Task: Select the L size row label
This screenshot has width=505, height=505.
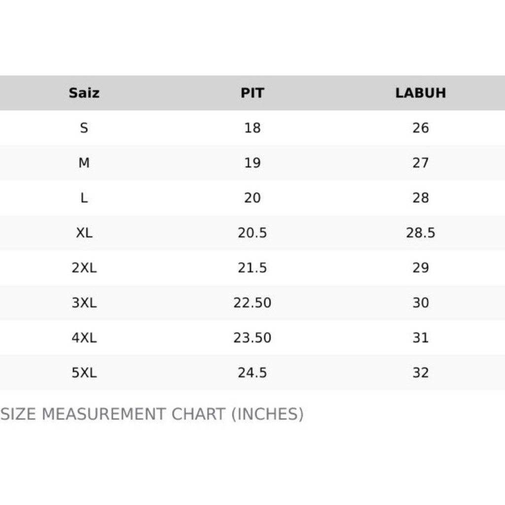Action: pos(84,198)
